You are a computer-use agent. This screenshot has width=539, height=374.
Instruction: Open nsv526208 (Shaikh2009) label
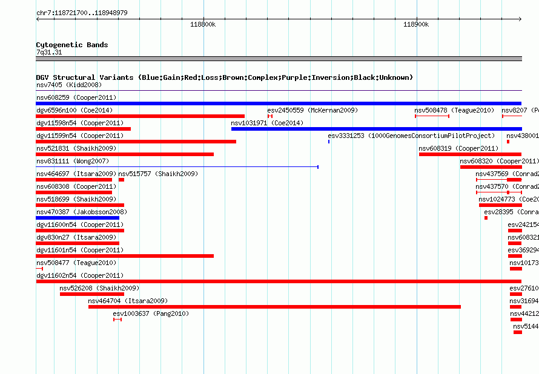(99, 288)
